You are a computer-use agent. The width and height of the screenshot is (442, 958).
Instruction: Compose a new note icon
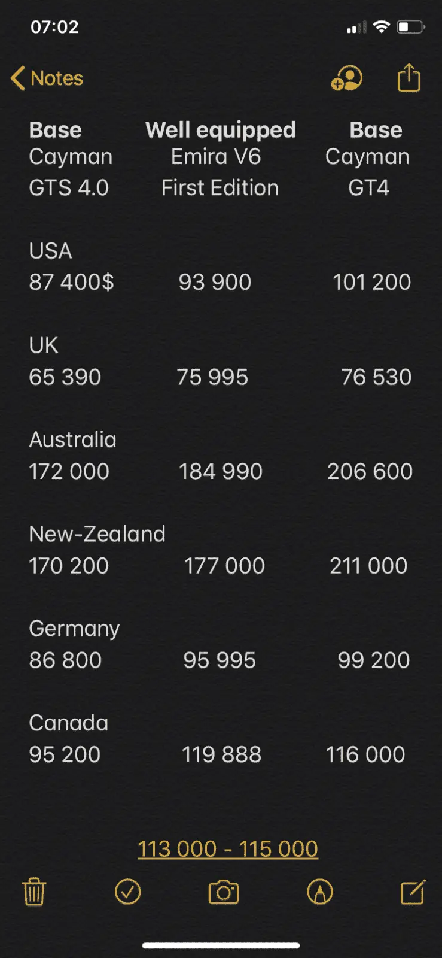coord(413,892)
